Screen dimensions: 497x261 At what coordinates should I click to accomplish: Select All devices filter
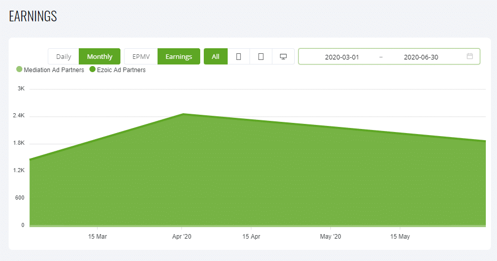click(x=215, y=56)
